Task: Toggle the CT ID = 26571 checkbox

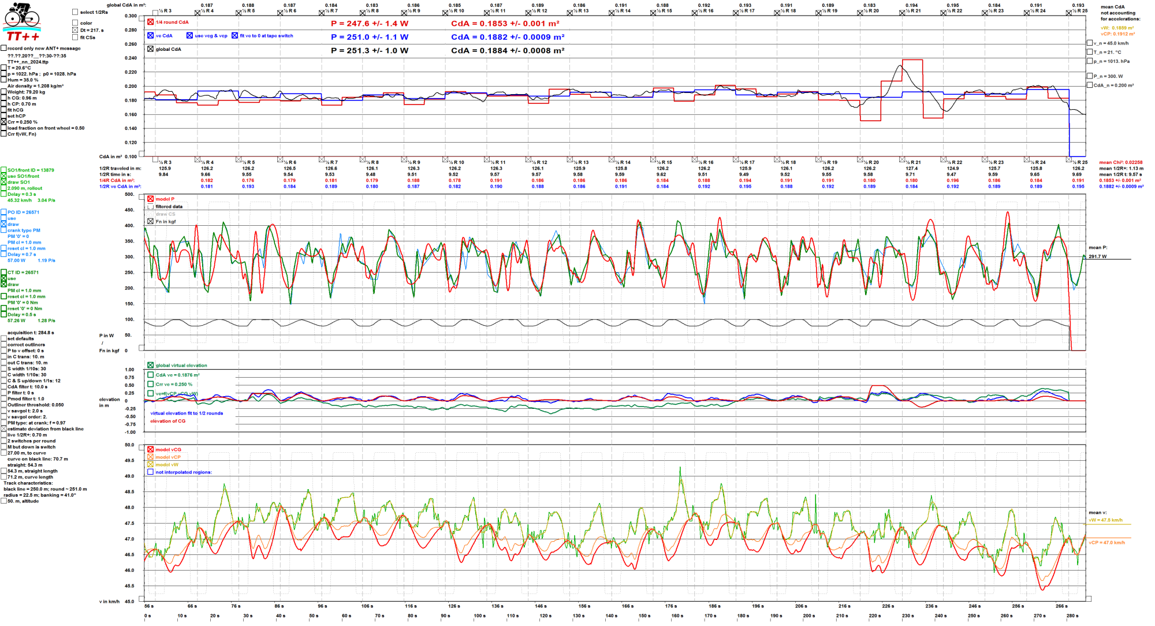Action: coord(3,273)
